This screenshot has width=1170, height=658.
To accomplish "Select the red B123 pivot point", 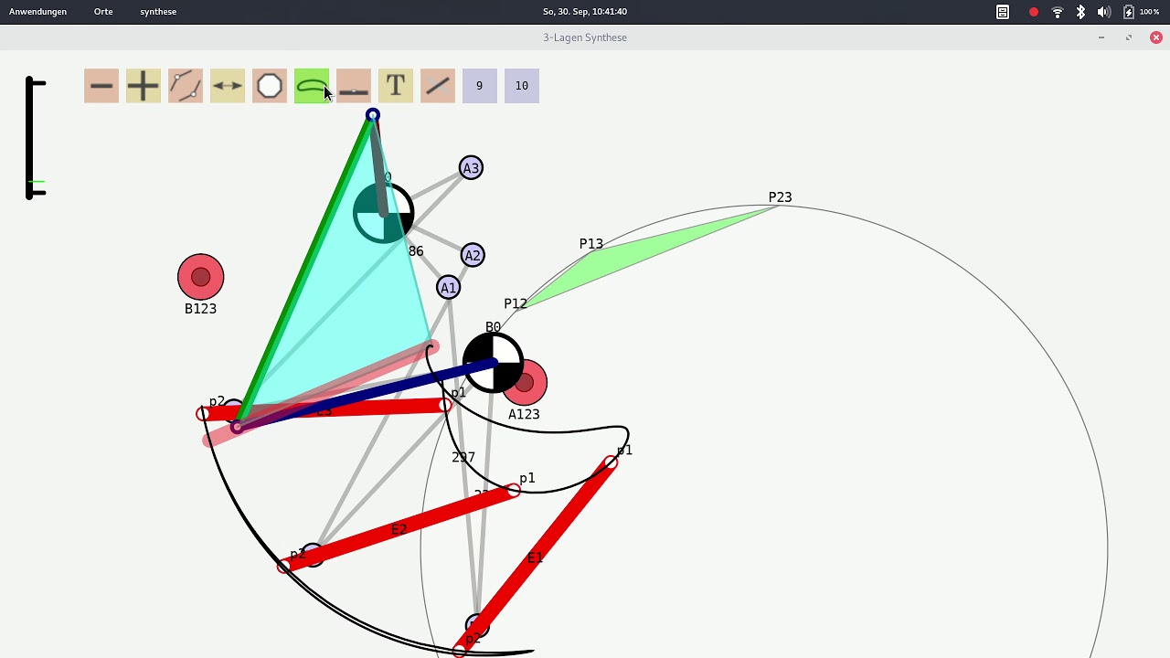I will click(201, 277).
